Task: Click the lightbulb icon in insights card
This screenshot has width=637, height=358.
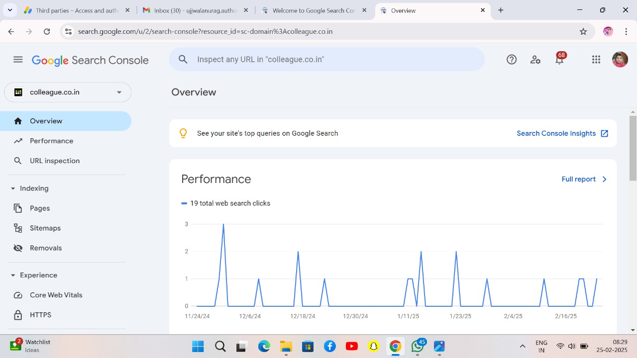Action: click(183, 133)
